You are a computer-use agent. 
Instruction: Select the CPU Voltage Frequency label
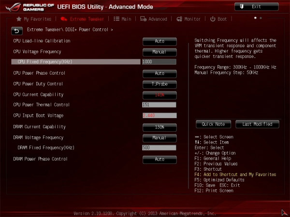tap(37, 52)
